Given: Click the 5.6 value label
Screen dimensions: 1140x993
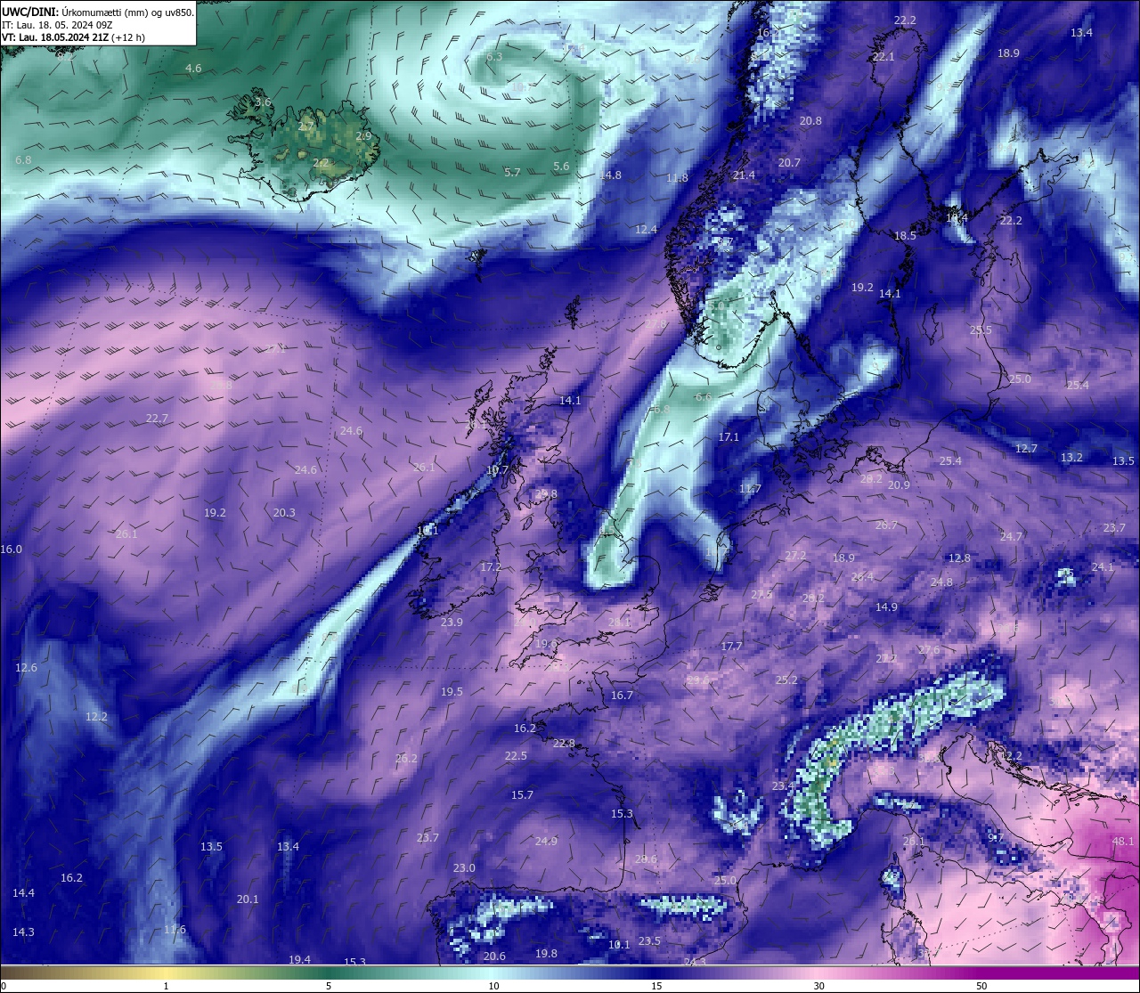Looking at the screenshot, I should [561, 167].
